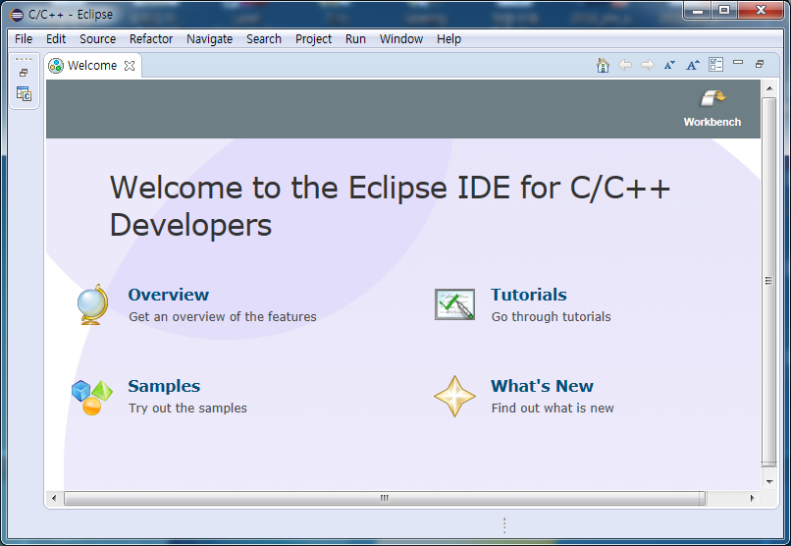
Task: Open the Project menu
Action: (313, 39)
